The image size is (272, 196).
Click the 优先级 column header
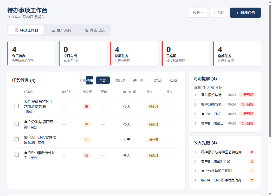pyautogui.click(x=87, y=92)
